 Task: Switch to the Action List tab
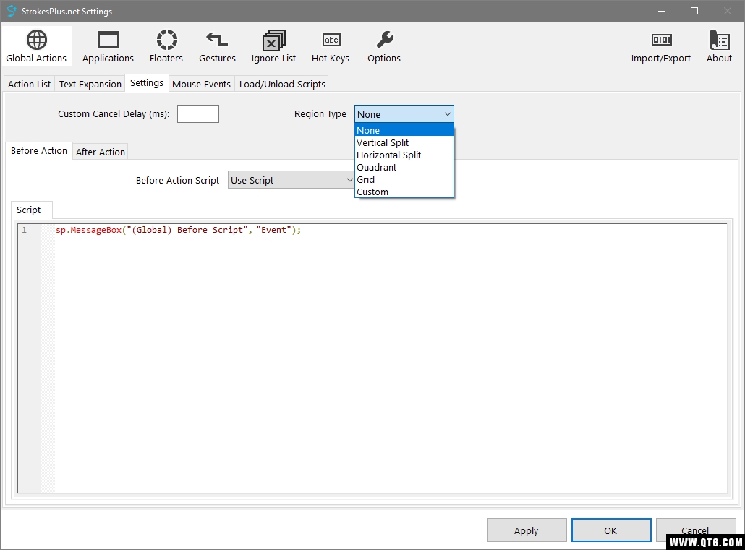pyautogui.click(x=29, y=84)
